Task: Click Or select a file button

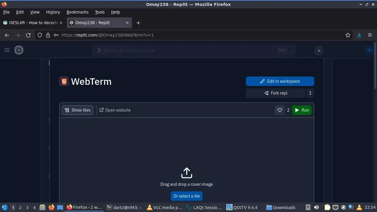Action: (187, 196)
